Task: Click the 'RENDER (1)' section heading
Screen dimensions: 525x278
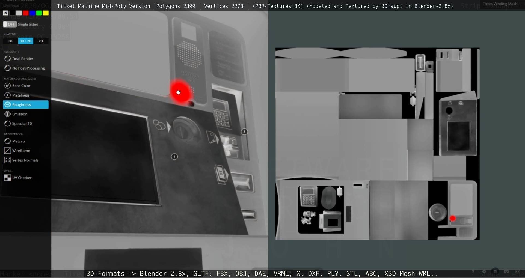Action: click(x=11, y=52)
